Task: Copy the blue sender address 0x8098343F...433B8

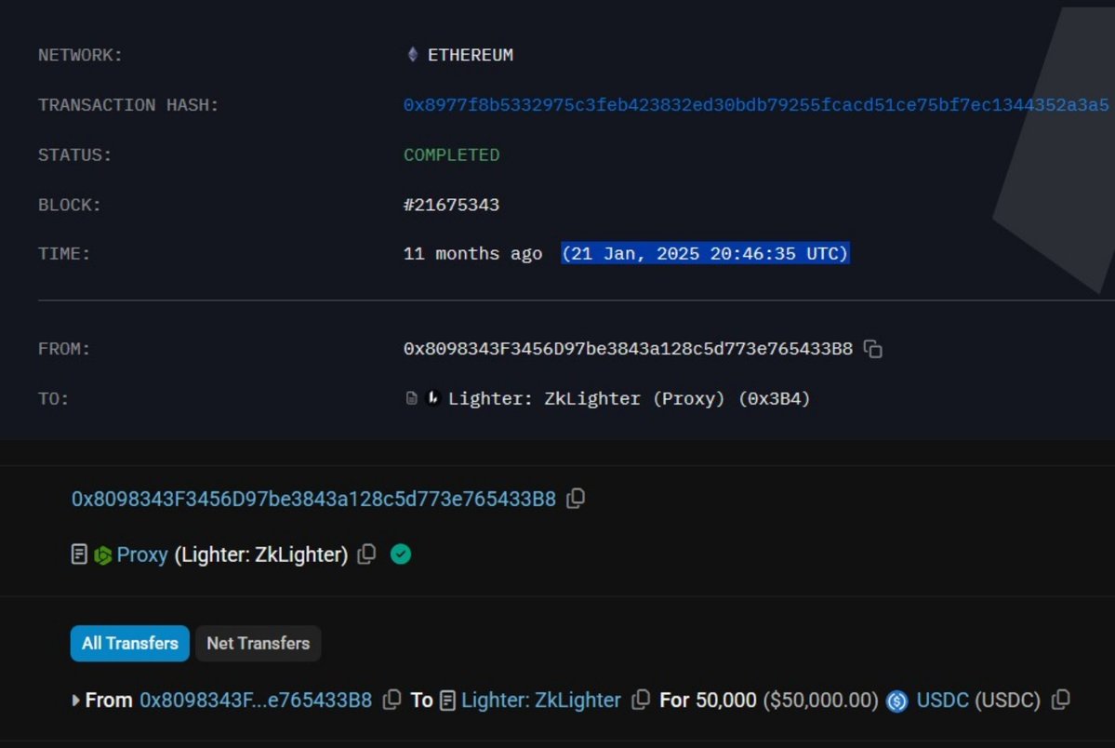Action: click(576, 499)
